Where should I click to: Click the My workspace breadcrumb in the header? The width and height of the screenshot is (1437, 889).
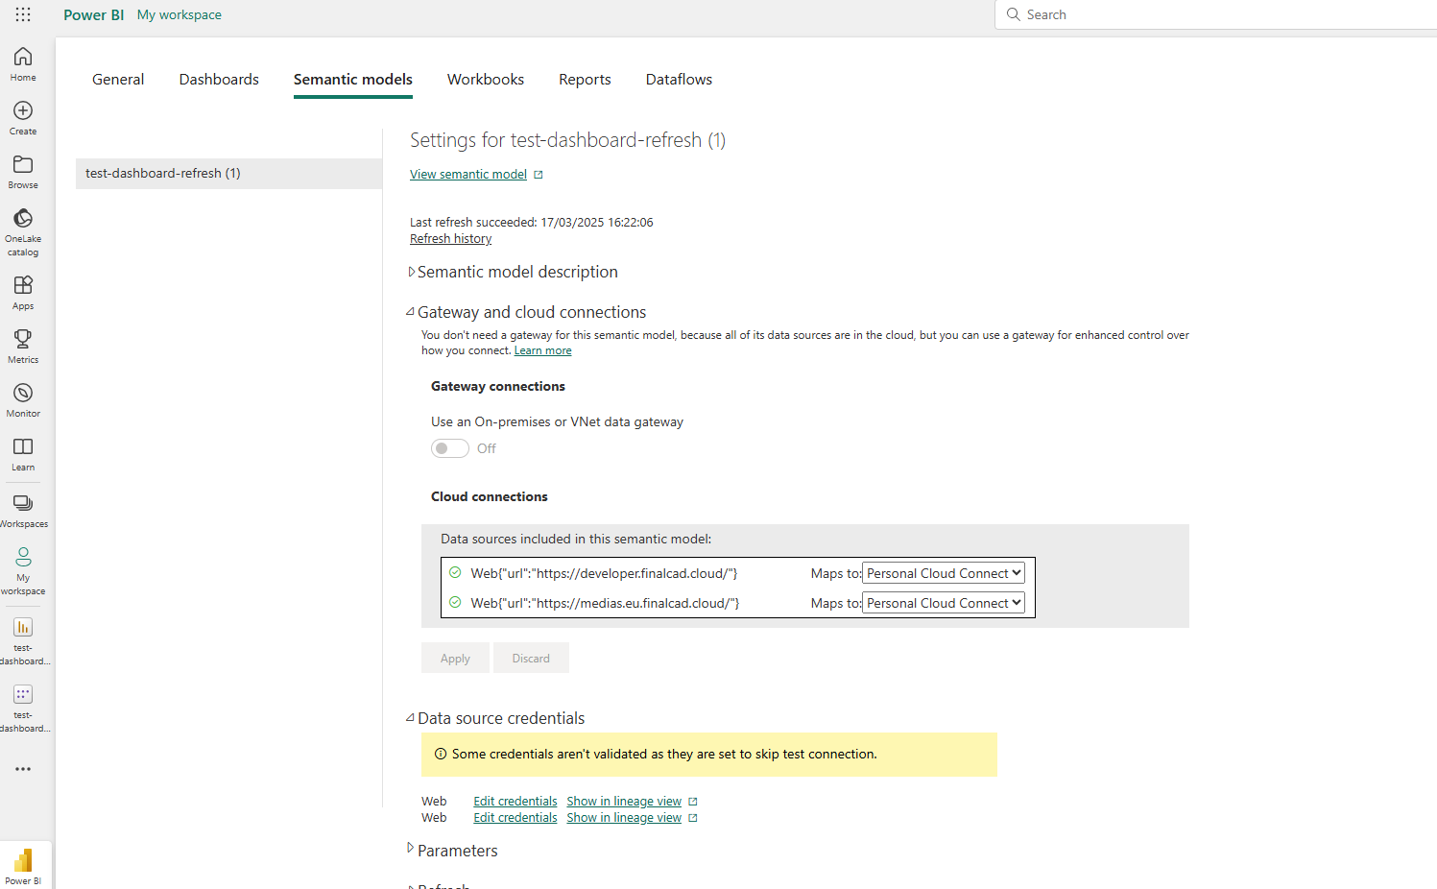(x=180, y=14)
